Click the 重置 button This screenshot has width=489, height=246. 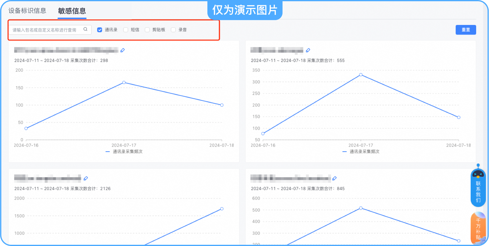click(466, 30)
